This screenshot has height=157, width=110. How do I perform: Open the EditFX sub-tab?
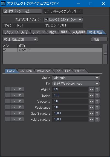click(x=80, y=71)
